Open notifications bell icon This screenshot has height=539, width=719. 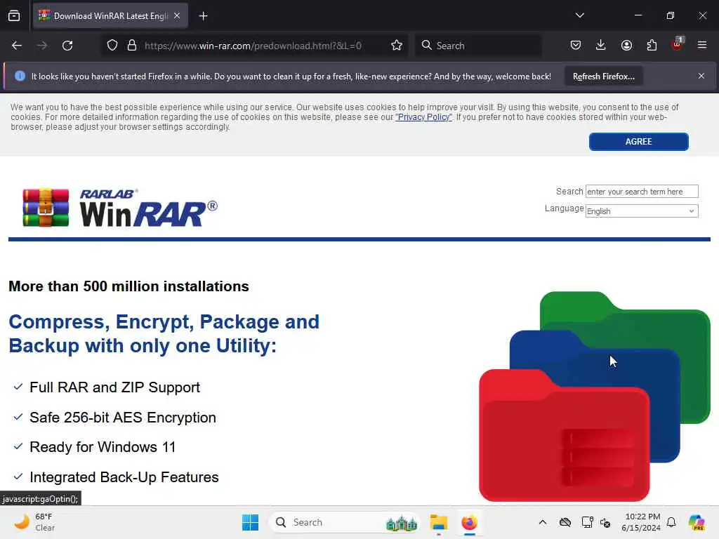[671, 522]
